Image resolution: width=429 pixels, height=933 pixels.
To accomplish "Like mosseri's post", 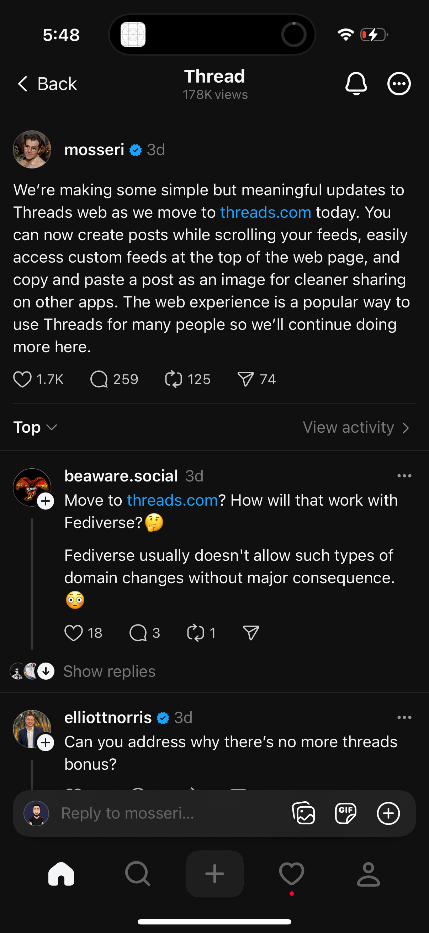I will tap(22, 379).
